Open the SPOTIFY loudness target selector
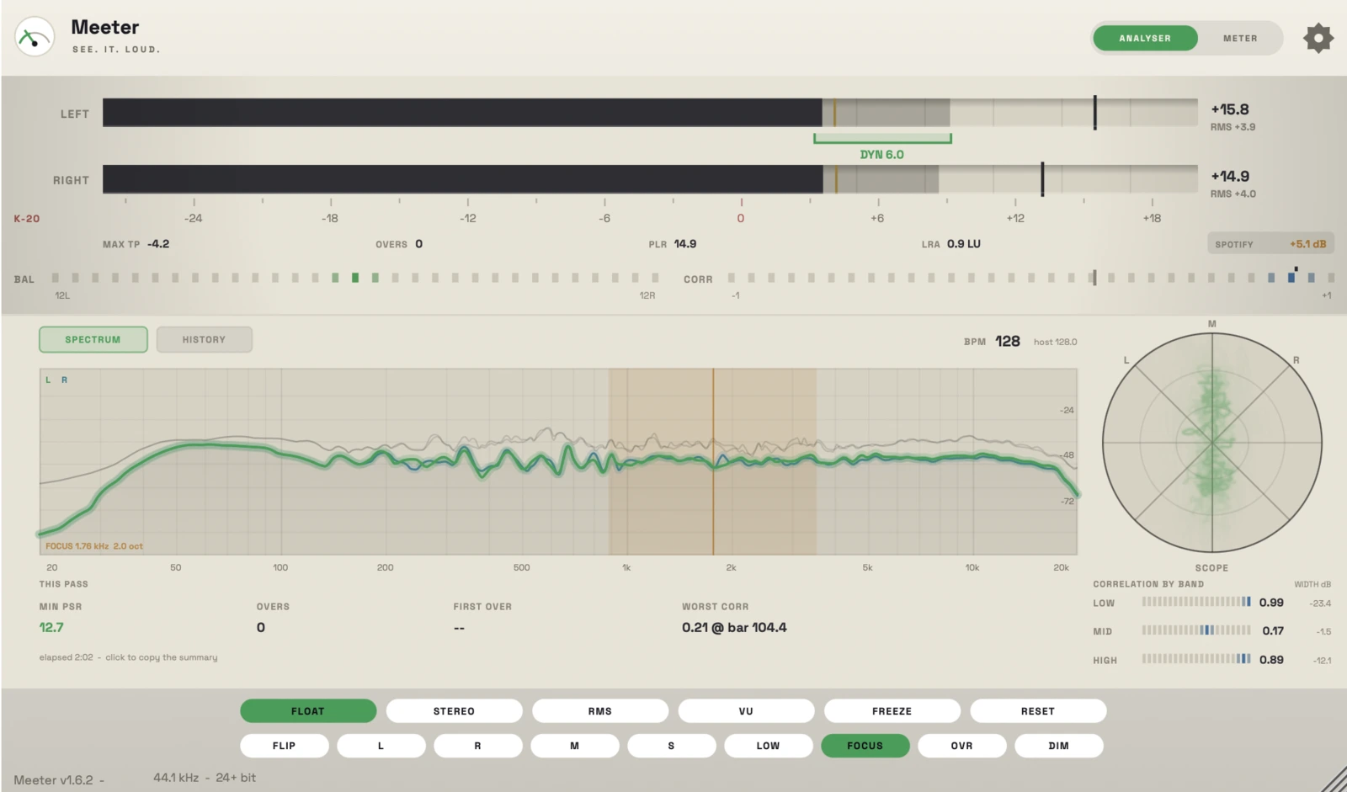 (x=1270, y=244)
